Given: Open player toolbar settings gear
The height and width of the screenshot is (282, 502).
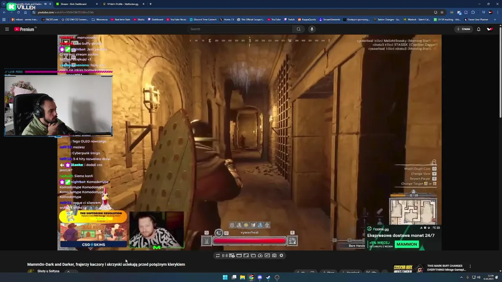Looking at the screenshot, I should click(281, 255).
